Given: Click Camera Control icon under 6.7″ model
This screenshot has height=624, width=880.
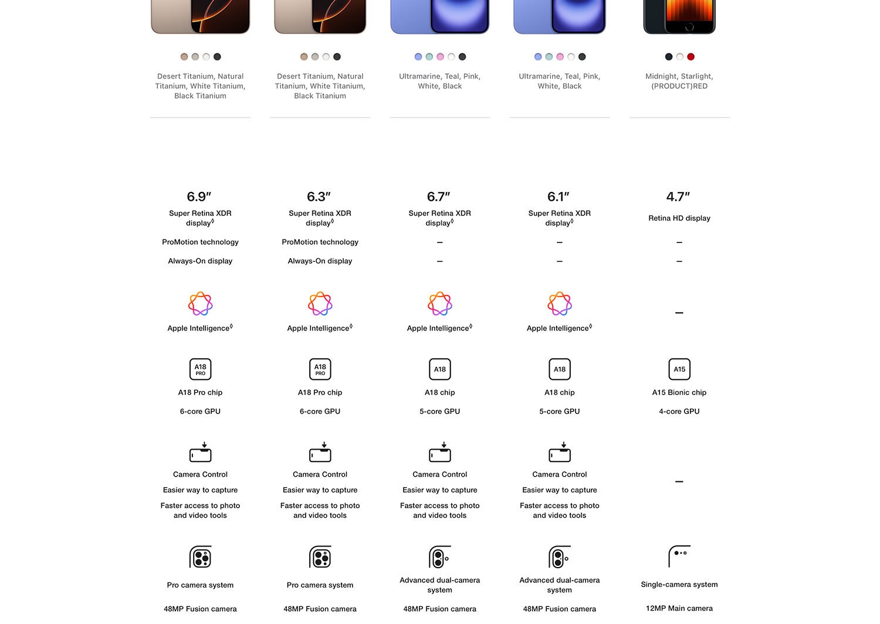Looking at the screenshot, I should pos(440,452).
